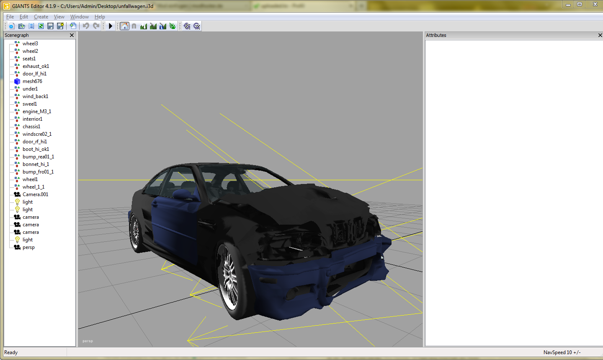Screen dimensions: 603x360
Task: Click the second checkered sphere toolbar icon
Action: [197, 26]
